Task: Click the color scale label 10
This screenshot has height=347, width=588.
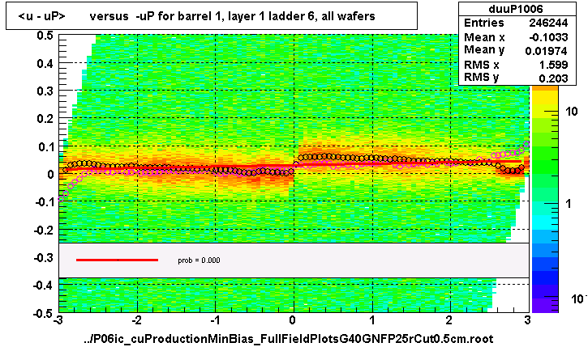Action: point(572,111)
